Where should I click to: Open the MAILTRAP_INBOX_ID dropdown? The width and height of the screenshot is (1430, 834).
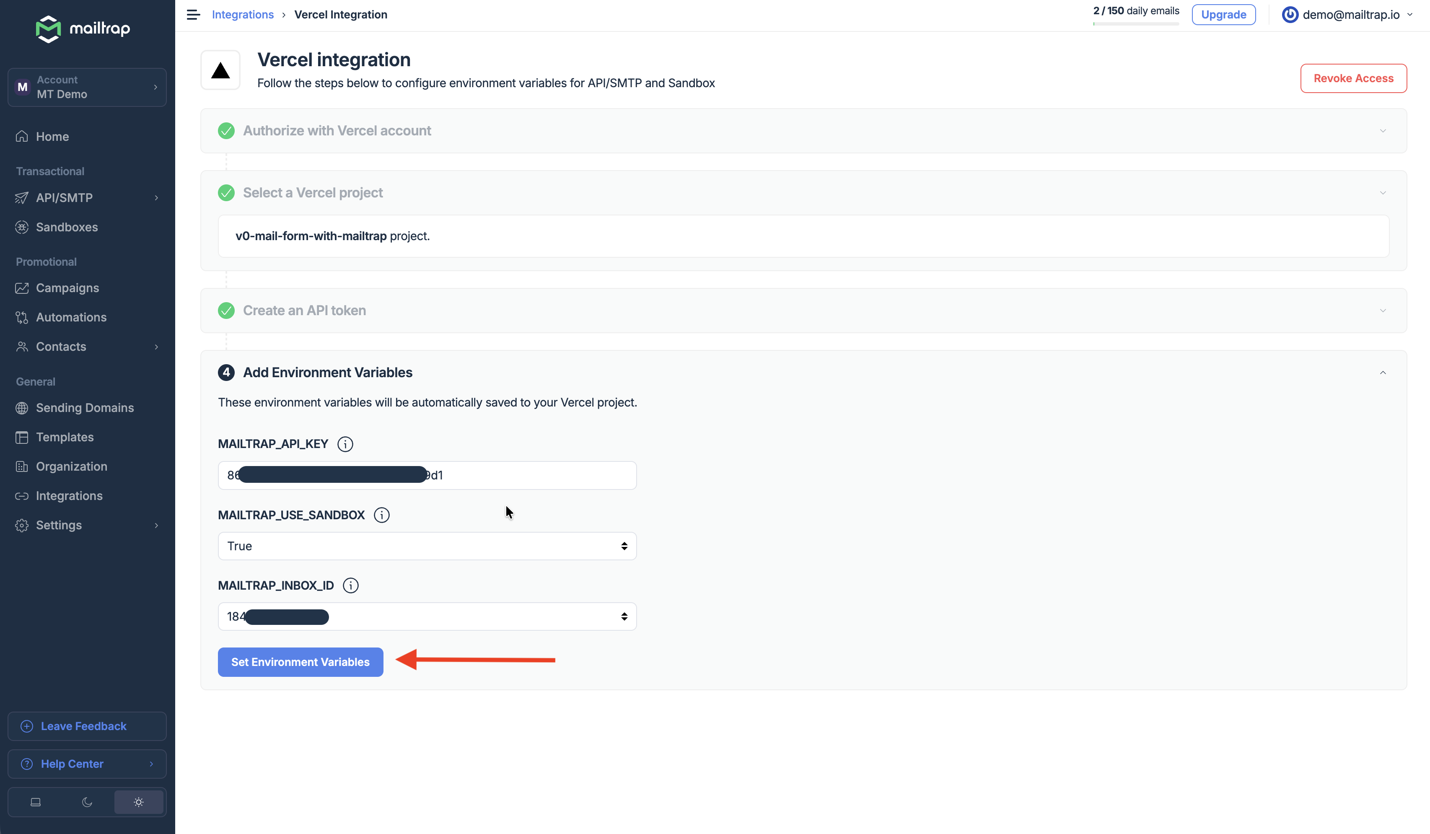(427, 616)
